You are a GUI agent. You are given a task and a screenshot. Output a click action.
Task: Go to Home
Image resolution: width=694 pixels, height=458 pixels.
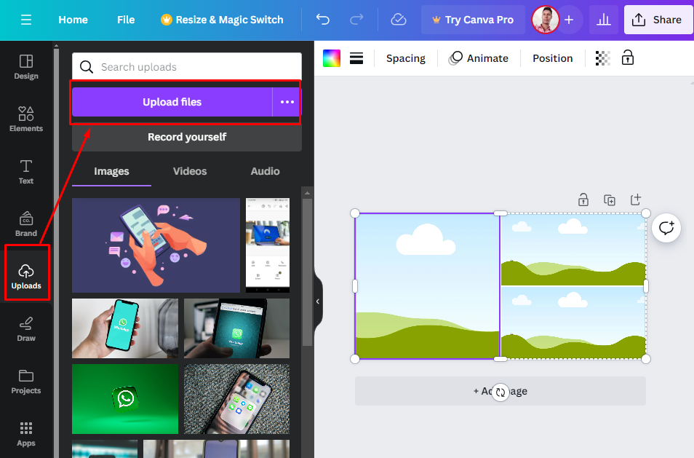pos(73,20)
